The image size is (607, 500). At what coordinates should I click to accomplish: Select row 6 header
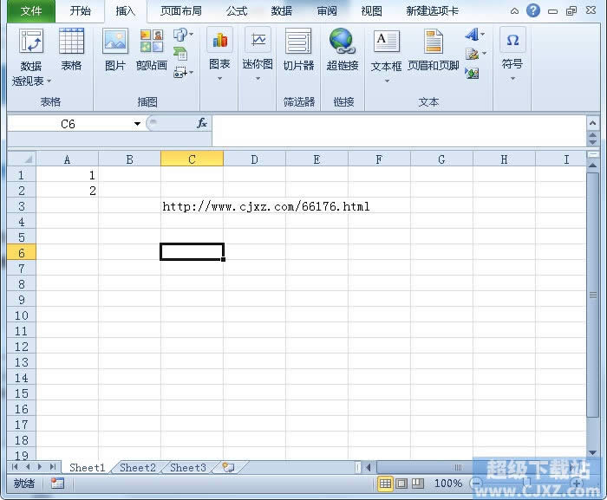pos(22,253)
